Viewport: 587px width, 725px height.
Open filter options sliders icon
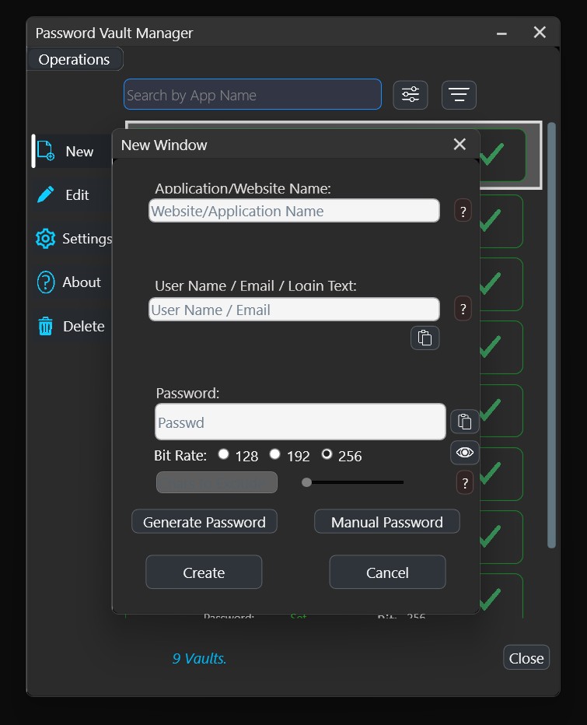[x=411, y=95]
